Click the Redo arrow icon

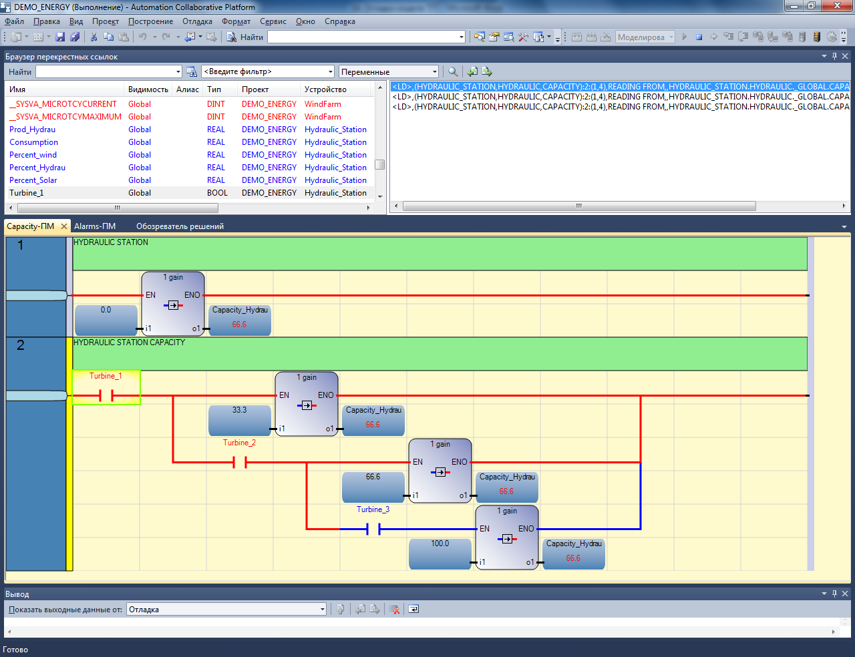click(x=166, y=37)
